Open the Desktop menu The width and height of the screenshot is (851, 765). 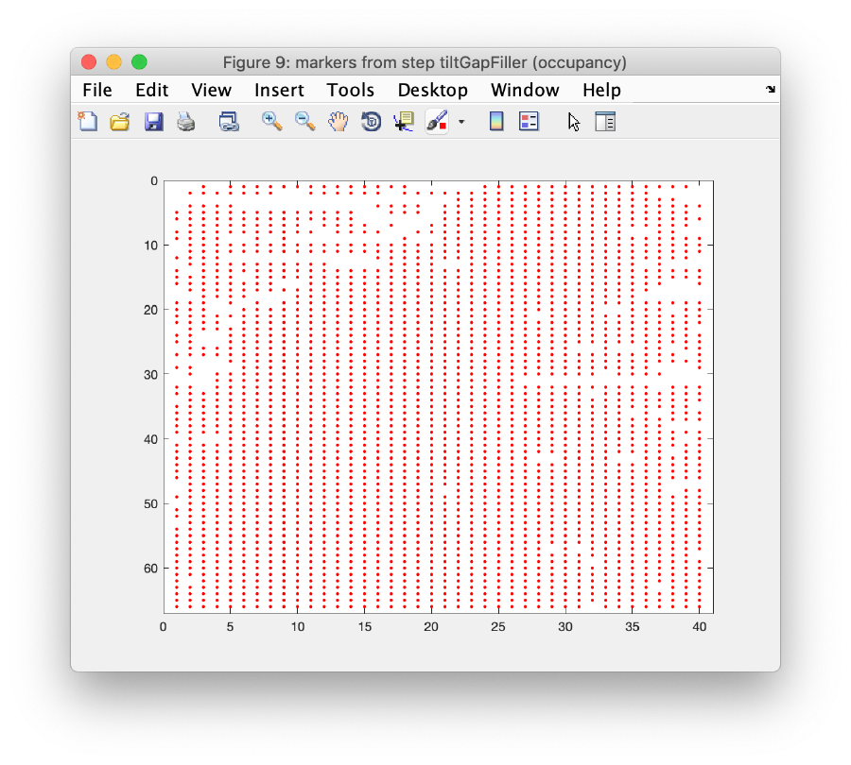click(x=433, y=90)
